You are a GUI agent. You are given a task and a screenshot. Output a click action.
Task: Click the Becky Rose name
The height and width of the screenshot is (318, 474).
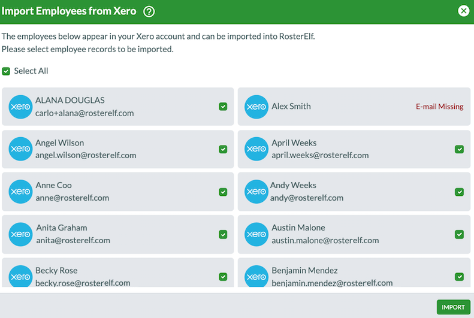[56, 270]
